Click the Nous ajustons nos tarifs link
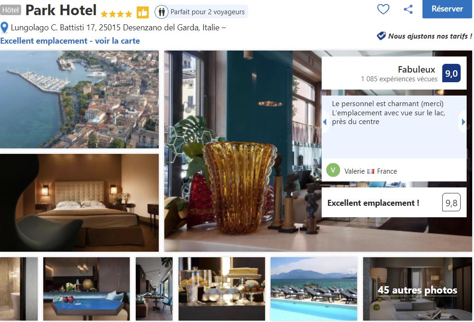 [430, 36]
